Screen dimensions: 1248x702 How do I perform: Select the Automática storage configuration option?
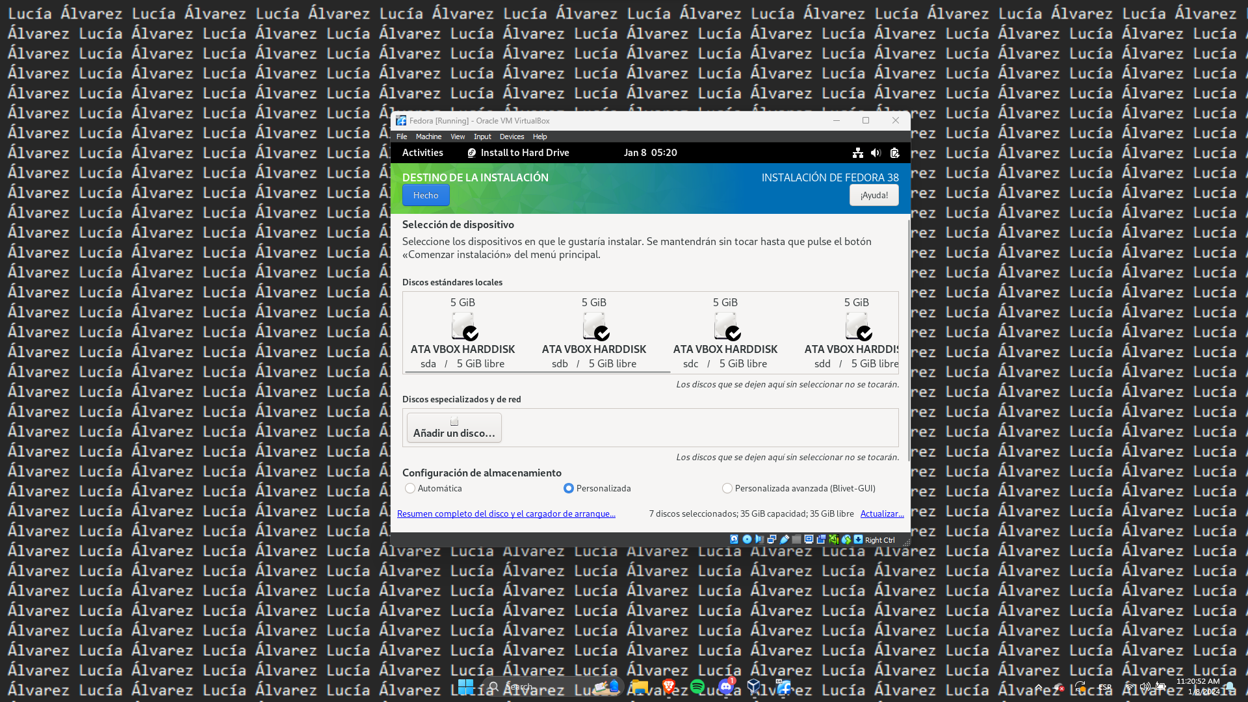coord(410,488)
